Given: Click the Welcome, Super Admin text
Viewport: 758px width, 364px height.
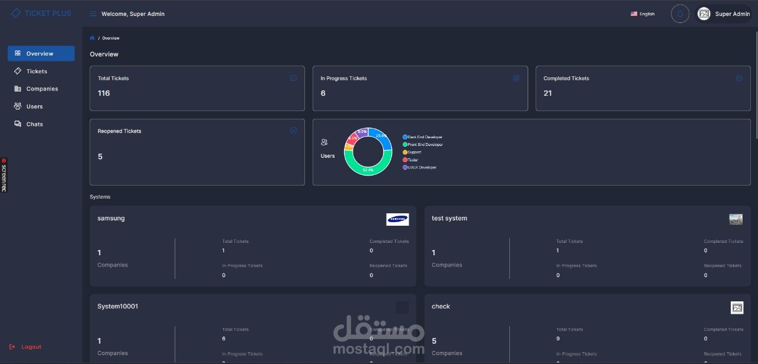Looking at the screenshot, I should [133, 14].
